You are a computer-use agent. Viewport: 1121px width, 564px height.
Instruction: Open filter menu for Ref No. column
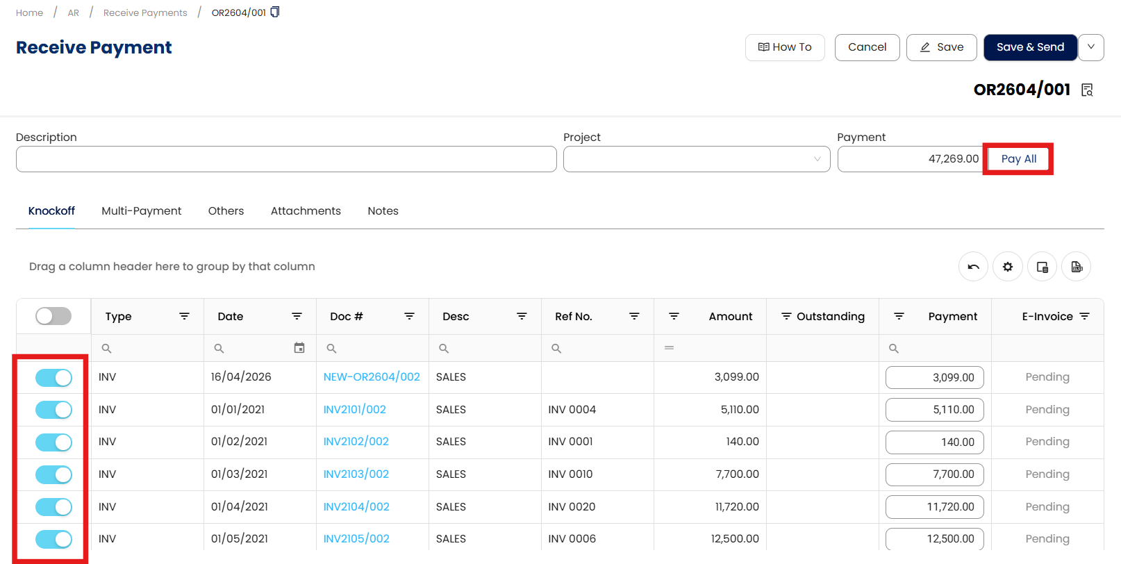(635, 316)
